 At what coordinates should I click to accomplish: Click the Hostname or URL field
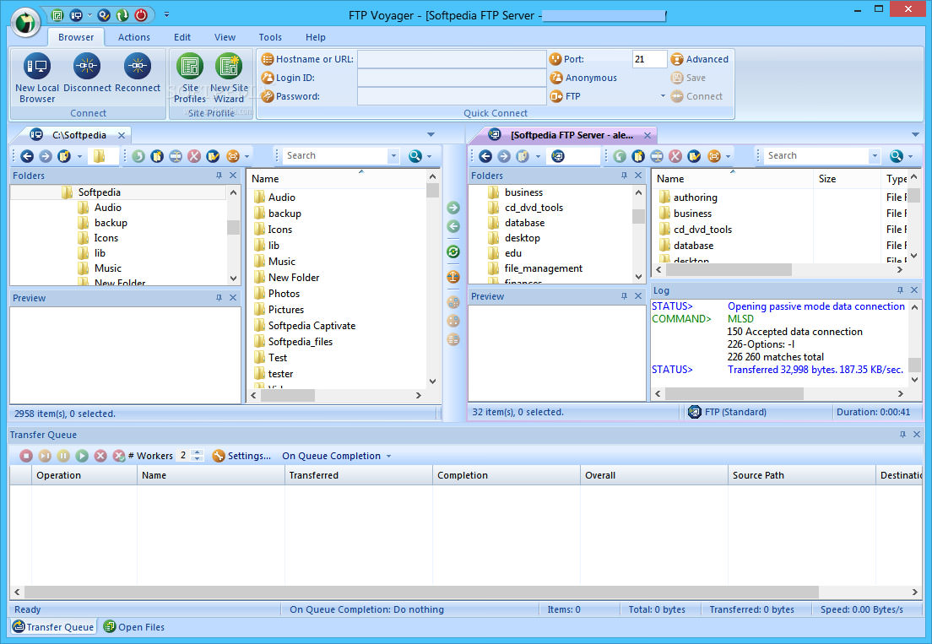coord(452,59)
